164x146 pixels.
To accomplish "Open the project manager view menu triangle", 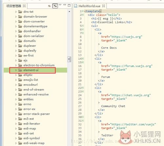I will pos(60,5).
